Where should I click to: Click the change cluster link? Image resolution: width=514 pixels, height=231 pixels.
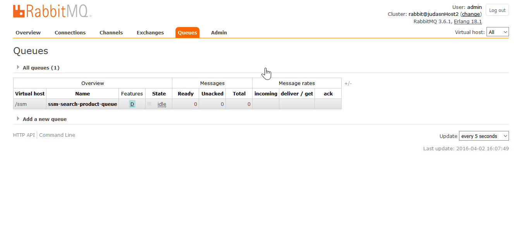coord(471,14)
